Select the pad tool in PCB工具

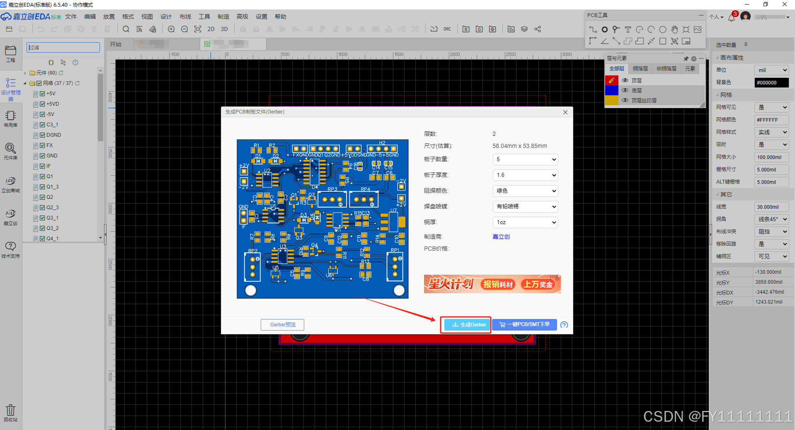pos(605,29)
